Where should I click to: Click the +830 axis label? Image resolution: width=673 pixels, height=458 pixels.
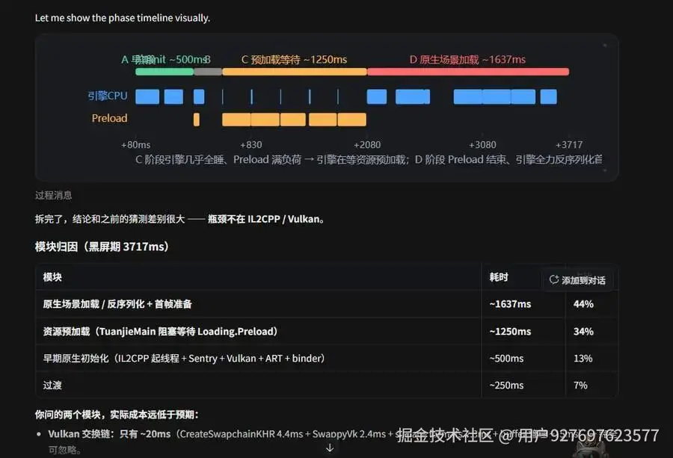tap(251, 145)
